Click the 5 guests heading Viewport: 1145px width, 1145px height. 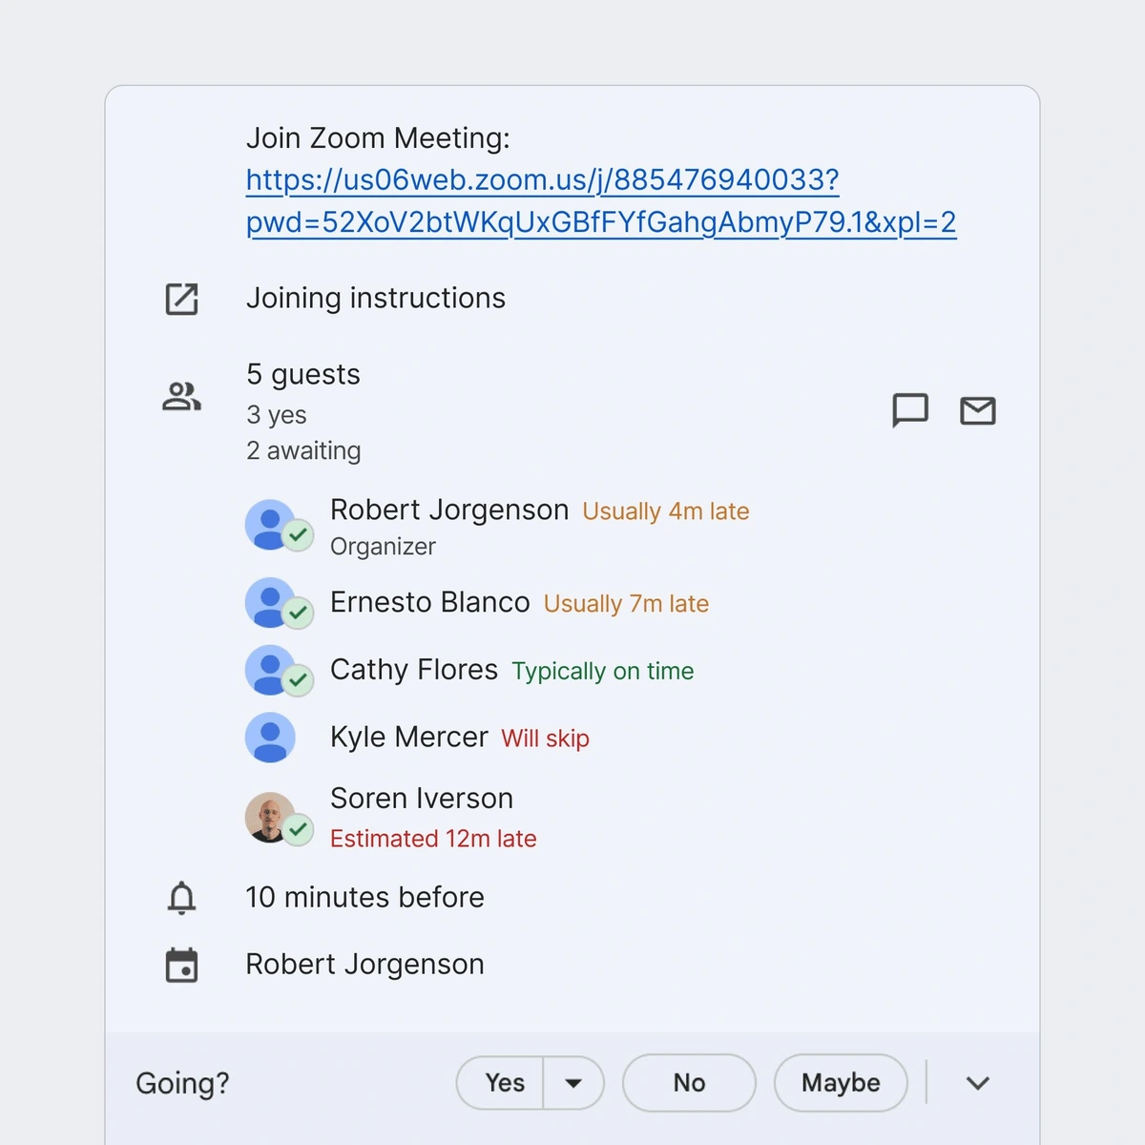[x=302, y=374]
